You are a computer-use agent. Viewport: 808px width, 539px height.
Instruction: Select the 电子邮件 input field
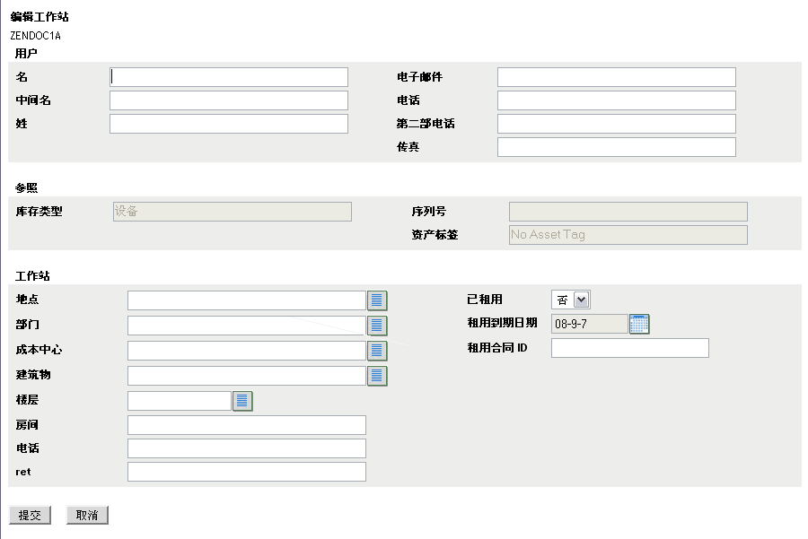616,77
